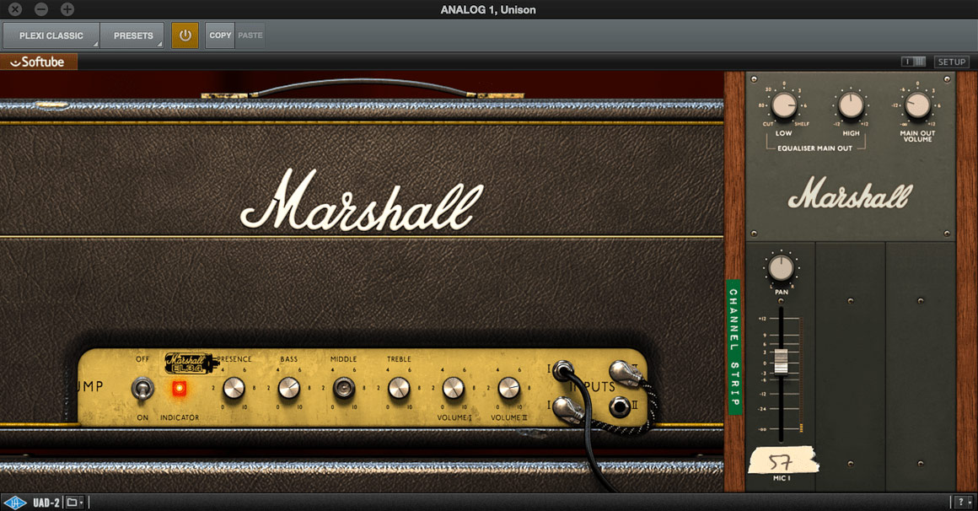
Task: Open the PLEXI CLASSIC plugin menu
Action: click(x=51, y=35)
